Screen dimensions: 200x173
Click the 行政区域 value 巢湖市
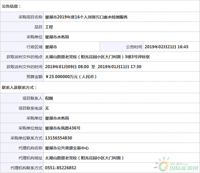51,47
